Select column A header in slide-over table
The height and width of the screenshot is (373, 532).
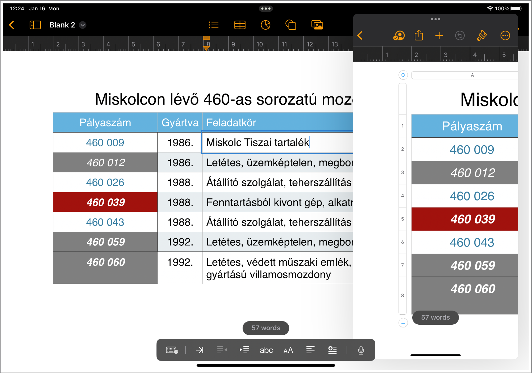click(465, 75)
